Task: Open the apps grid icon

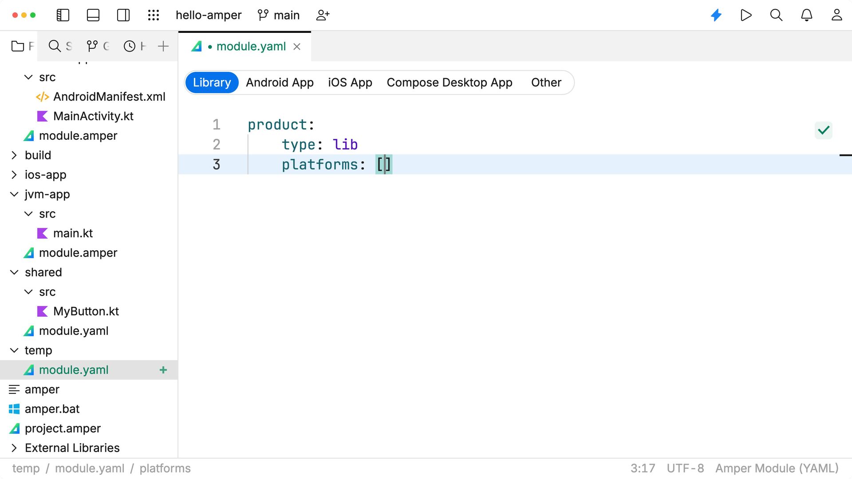Action: [154, 15]
